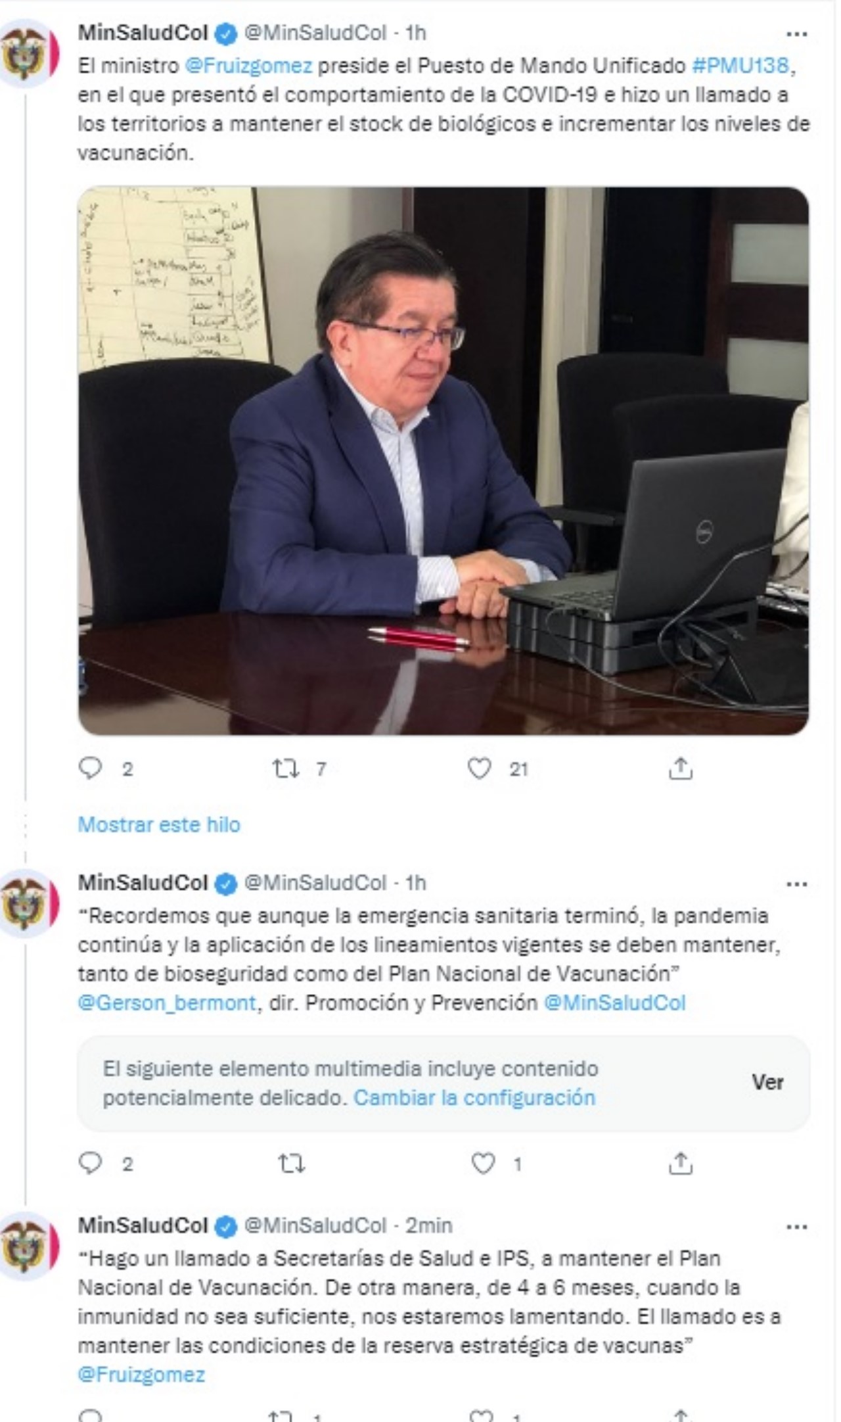Screen dimensions: 841x1422
Task: Open Cambiar la configuración link
Action: pyautogui.click(x=474, y=1097)
